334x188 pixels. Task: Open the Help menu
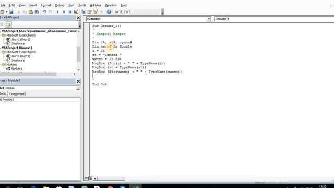(124, 5)
